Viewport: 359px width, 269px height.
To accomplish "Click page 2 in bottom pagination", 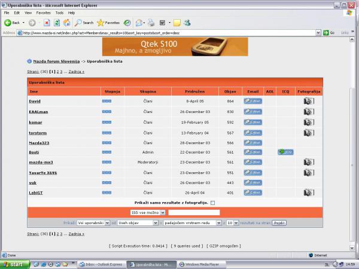I will (x=57, y=234).
